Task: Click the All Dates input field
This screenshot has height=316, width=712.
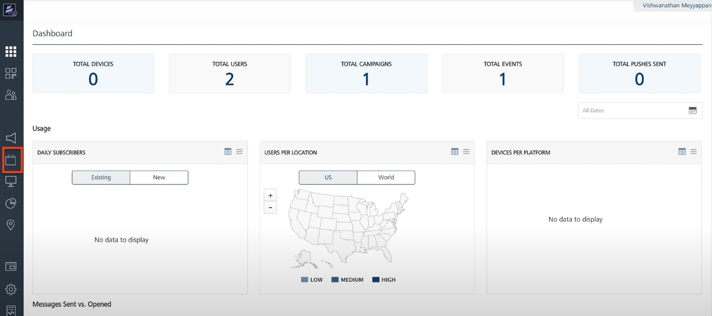Action: point(633,111)
